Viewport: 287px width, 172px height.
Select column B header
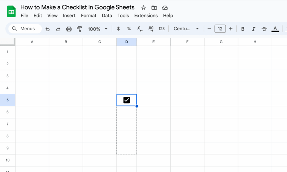(x=66, y=42)
